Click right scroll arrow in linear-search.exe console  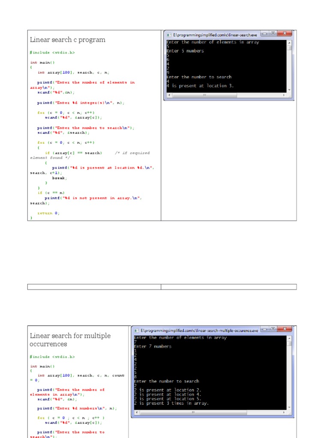click(284, 95)
